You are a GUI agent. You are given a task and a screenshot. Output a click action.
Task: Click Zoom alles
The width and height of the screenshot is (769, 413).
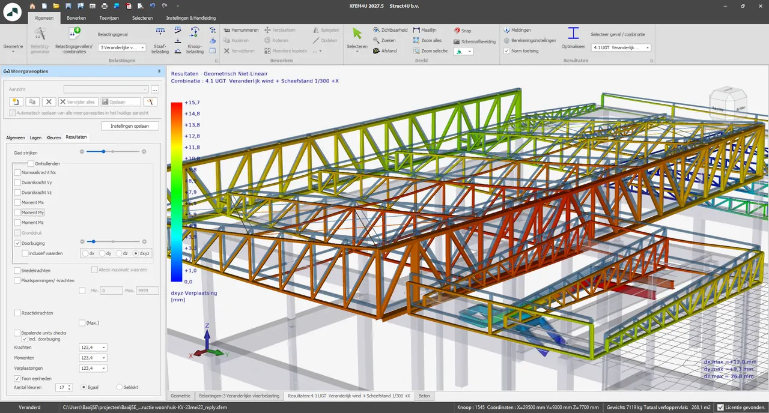427,40
